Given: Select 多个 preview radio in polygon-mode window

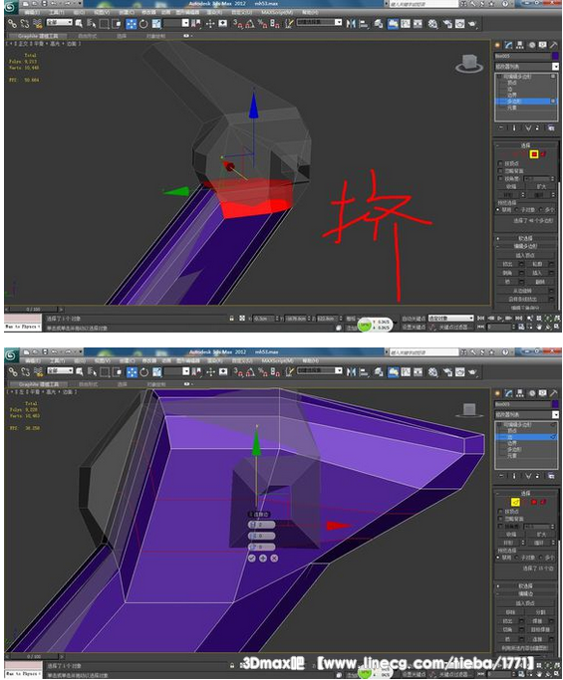Looking at the screenshot, I should [x=541, y=209].
